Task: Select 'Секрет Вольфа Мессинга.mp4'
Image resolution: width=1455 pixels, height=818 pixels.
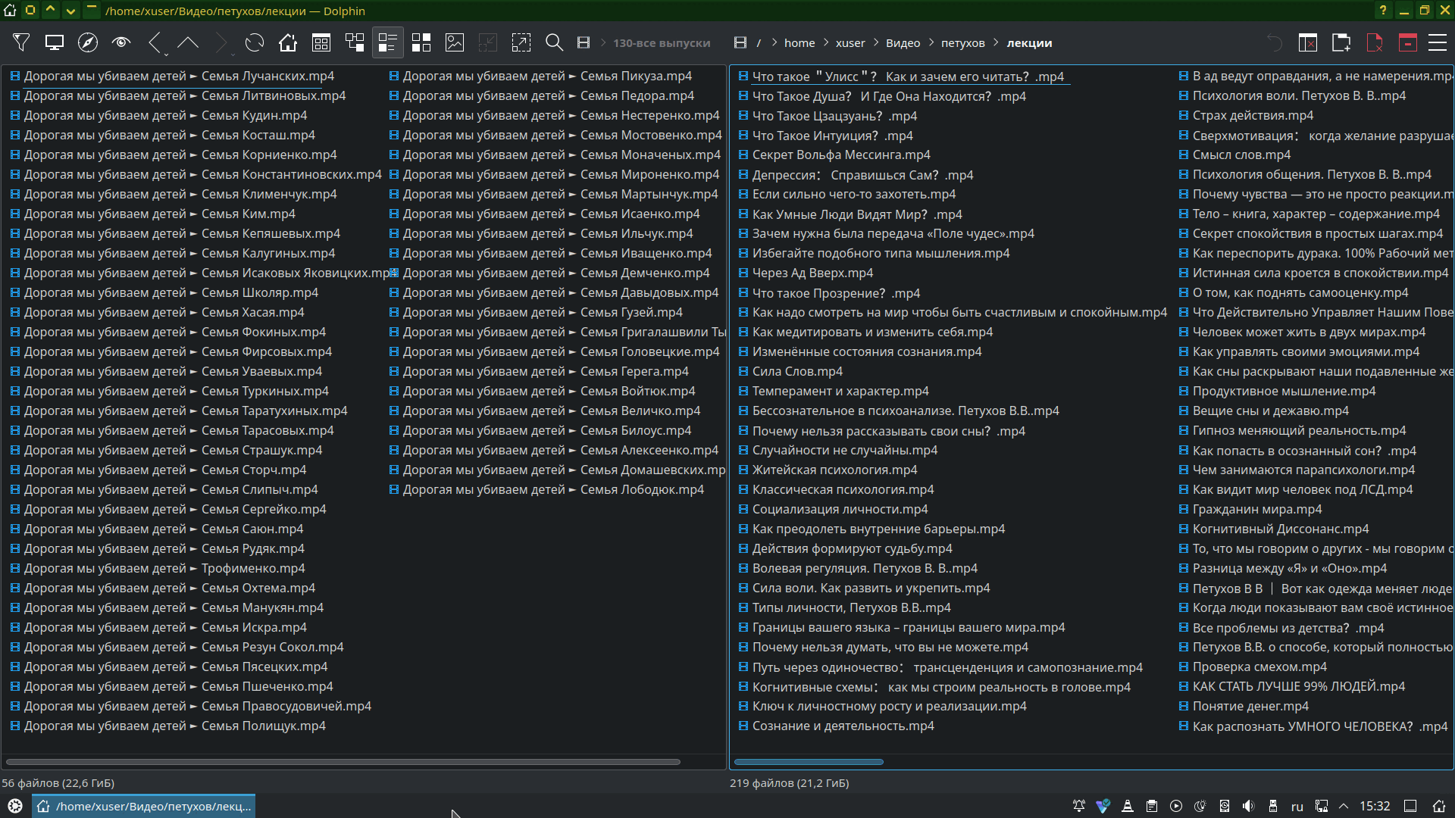Action: point(834,155)
